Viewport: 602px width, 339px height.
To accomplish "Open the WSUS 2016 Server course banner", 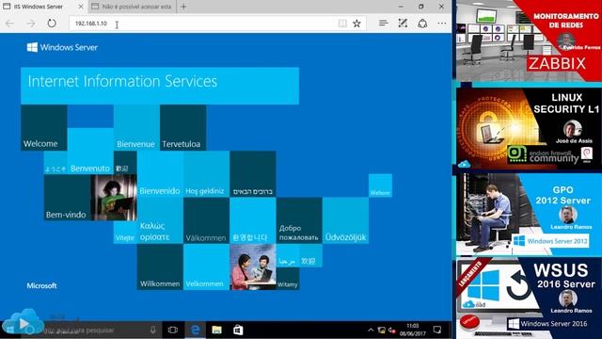I will click(x=529, y=299).
